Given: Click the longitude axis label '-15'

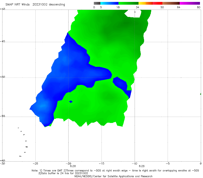Looking at the screenshot, I should point(101,163).
